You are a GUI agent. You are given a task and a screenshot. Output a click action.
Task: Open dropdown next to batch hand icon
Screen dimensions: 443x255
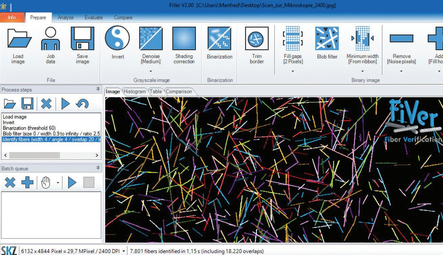tap(58, 183)
